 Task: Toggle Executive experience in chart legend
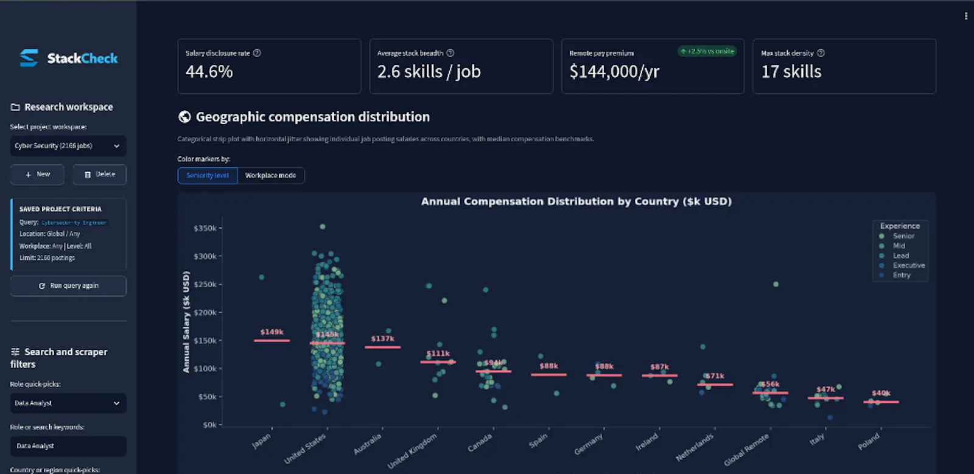point(908,265)
